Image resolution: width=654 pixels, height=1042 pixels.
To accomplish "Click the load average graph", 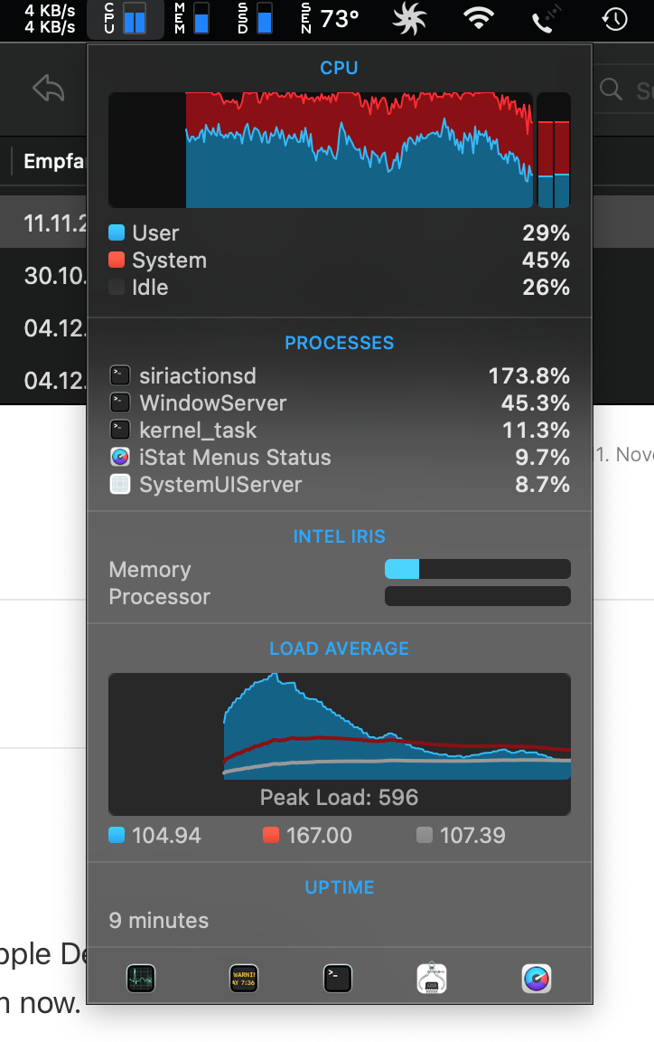I will [340, 744].
